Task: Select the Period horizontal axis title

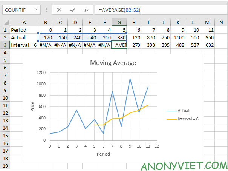Action: click(103, 154)
